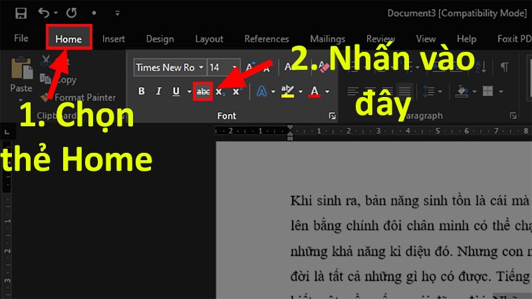This screenshot has width=532, height=299.
Task: Save the document from the Quick Access Toolbar
Action: [x=21, y=13]
